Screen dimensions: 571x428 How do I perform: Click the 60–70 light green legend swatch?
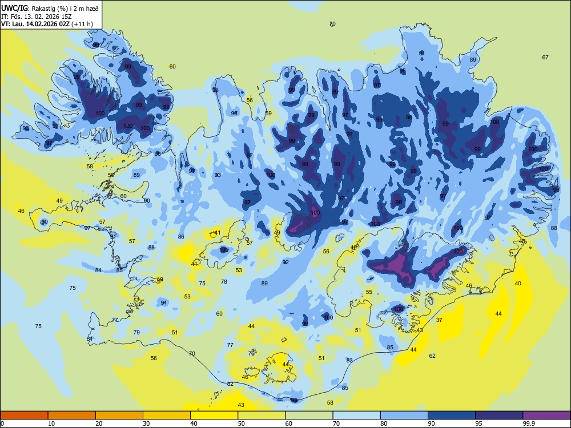[x=309, y=415]
